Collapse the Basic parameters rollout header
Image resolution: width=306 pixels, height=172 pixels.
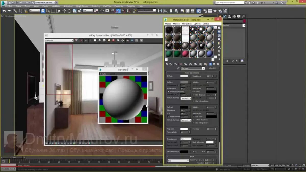[x=192, y=73]
